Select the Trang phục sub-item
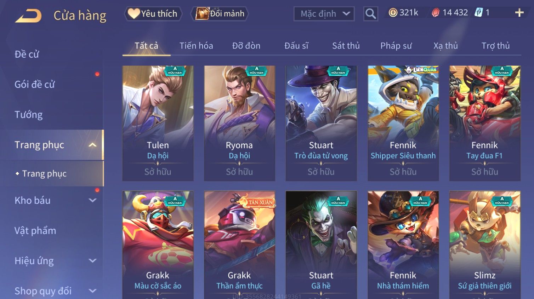The width and height of the screenshot is (534, 299). [44, 173]
